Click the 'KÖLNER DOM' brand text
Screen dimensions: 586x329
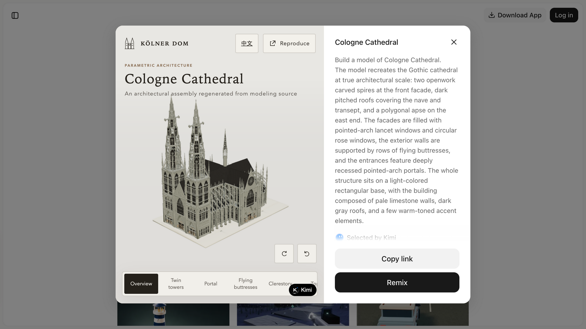(164, 44)
